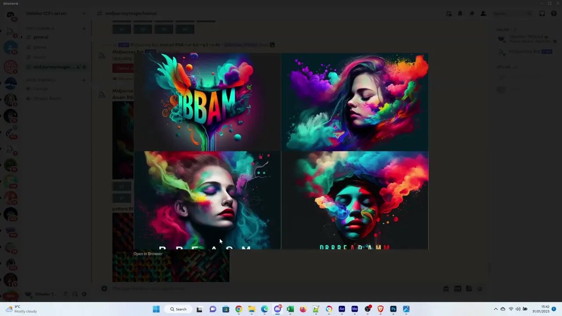Screen dimensions: 562x316
Task: Open Firefox from taskbar
Action: (x=303, y=309)
